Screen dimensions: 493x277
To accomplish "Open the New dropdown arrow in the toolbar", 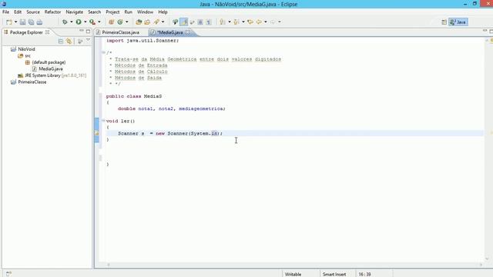I will click(15, 22).
